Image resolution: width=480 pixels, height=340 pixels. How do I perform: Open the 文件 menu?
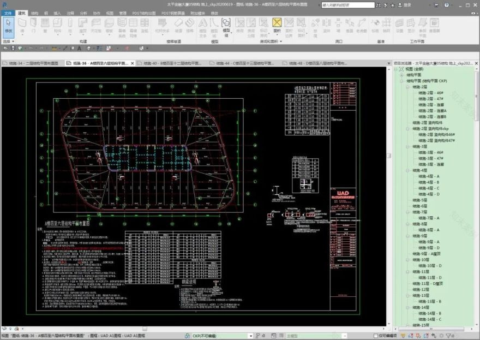click(8, 12)
